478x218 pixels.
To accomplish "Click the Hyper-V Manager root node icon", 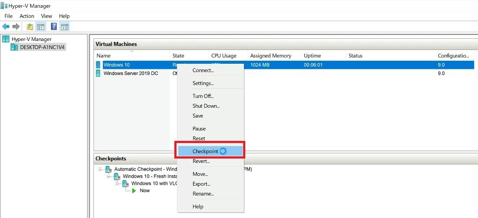I will tap(6, 39).
